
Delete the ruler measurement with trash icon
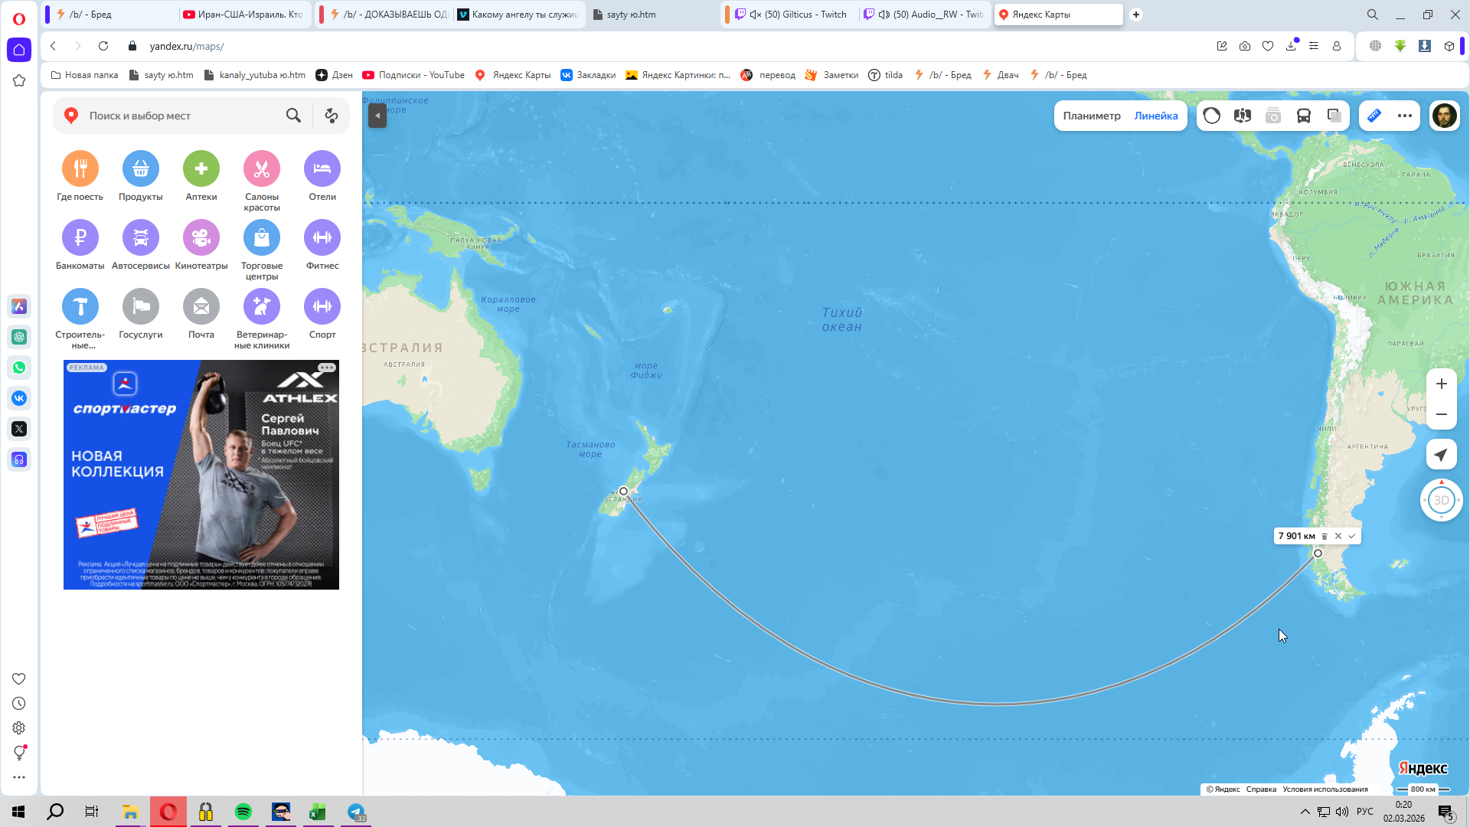point(1325,536)
